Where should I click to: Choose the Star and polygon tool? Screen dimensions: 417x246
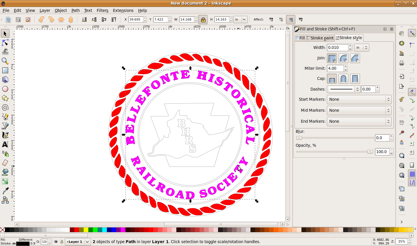tap(5, 98)
